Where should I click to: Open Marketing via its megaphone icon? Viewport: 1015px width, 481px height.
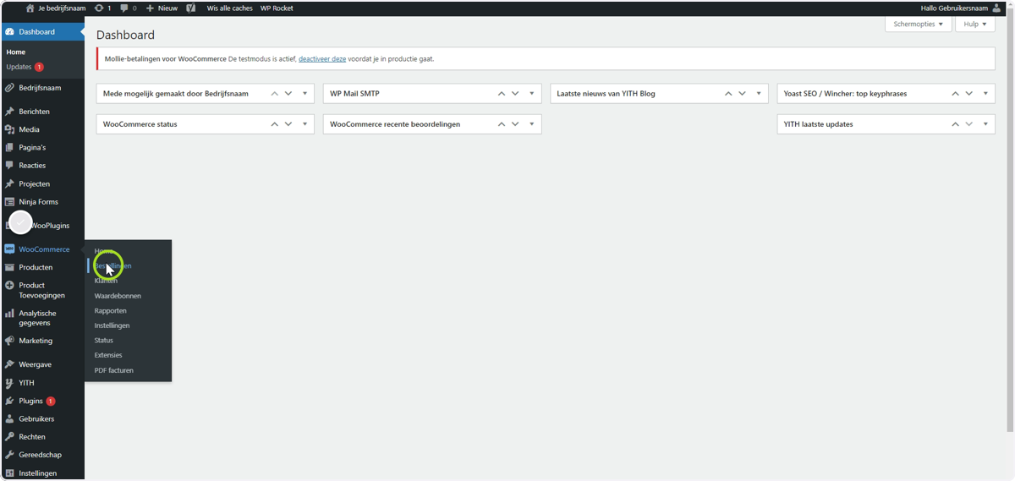[x=9, y=341]
